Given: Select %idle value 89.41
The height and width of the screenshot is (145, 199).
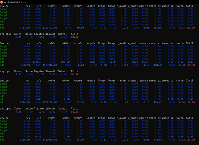Looking at the screenshot, I should coord(75,37).
